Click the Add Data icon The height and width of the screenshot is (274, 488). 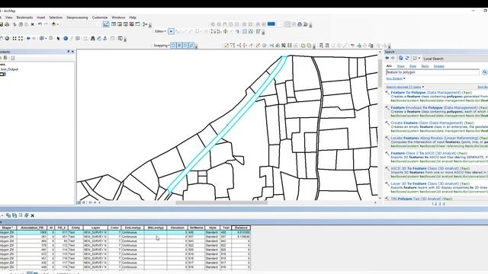click(x=53, y=24)
